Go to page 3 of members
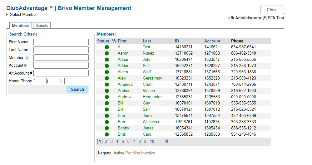 pyautogui.click(x=111, y=141)
